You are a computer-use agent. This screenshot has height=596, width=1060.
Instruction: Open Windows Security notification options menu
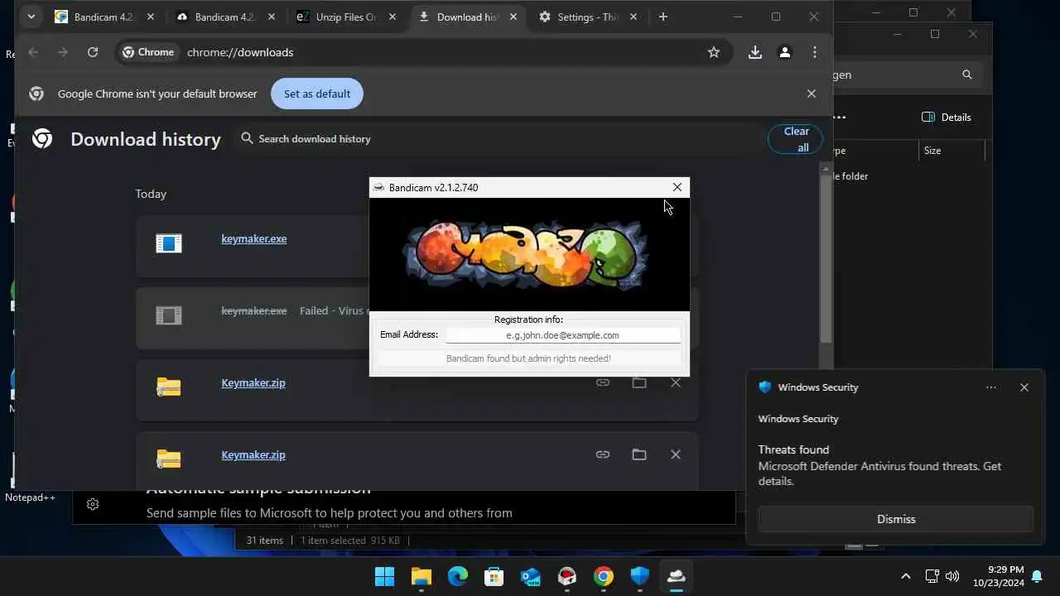click(991, 387)
